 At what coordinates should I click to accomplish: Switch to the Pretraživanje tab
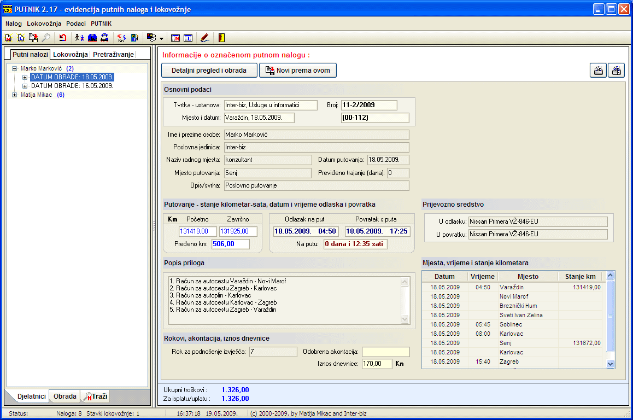coord(113,55)
